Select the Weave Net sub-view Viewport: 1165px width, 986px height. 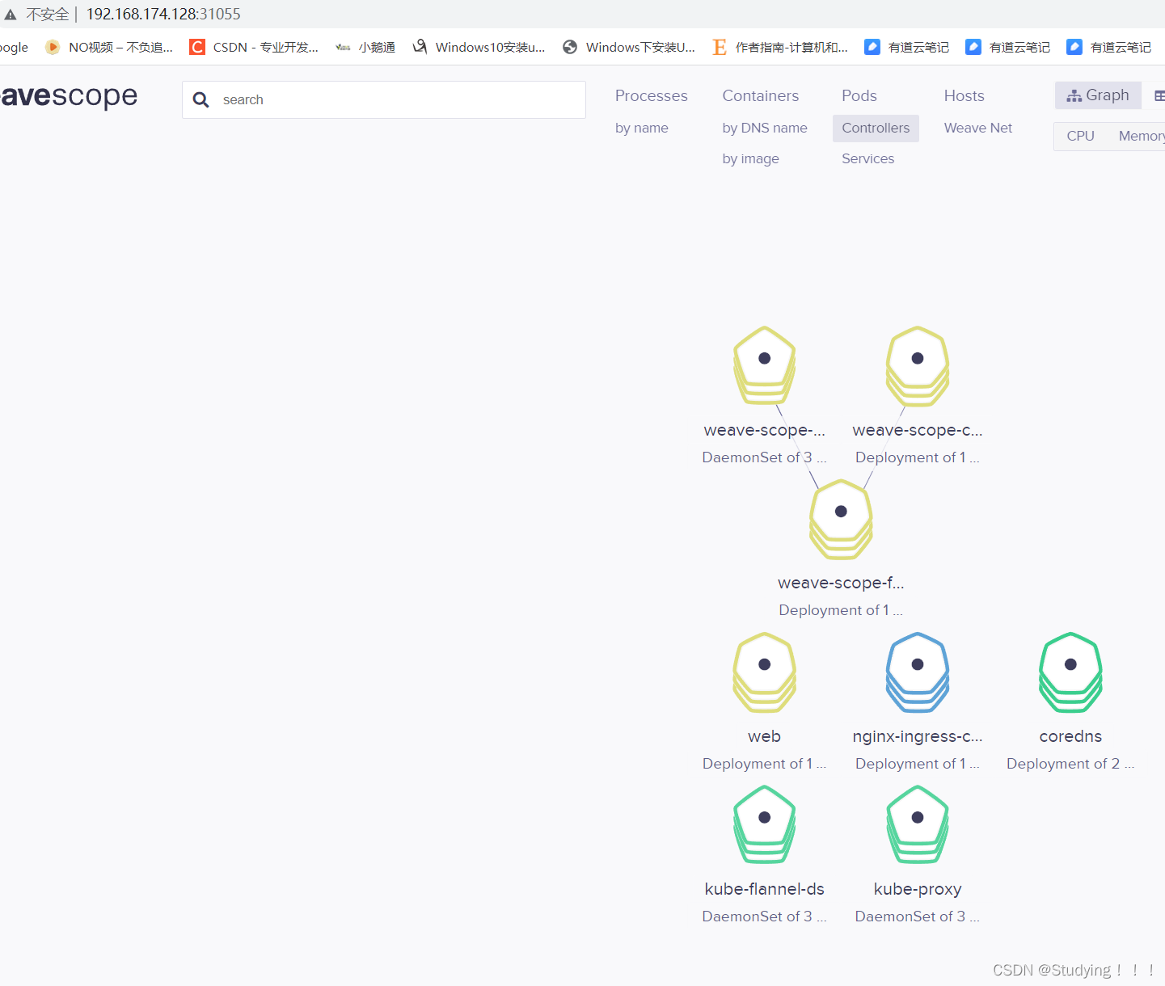click(978, 128)
